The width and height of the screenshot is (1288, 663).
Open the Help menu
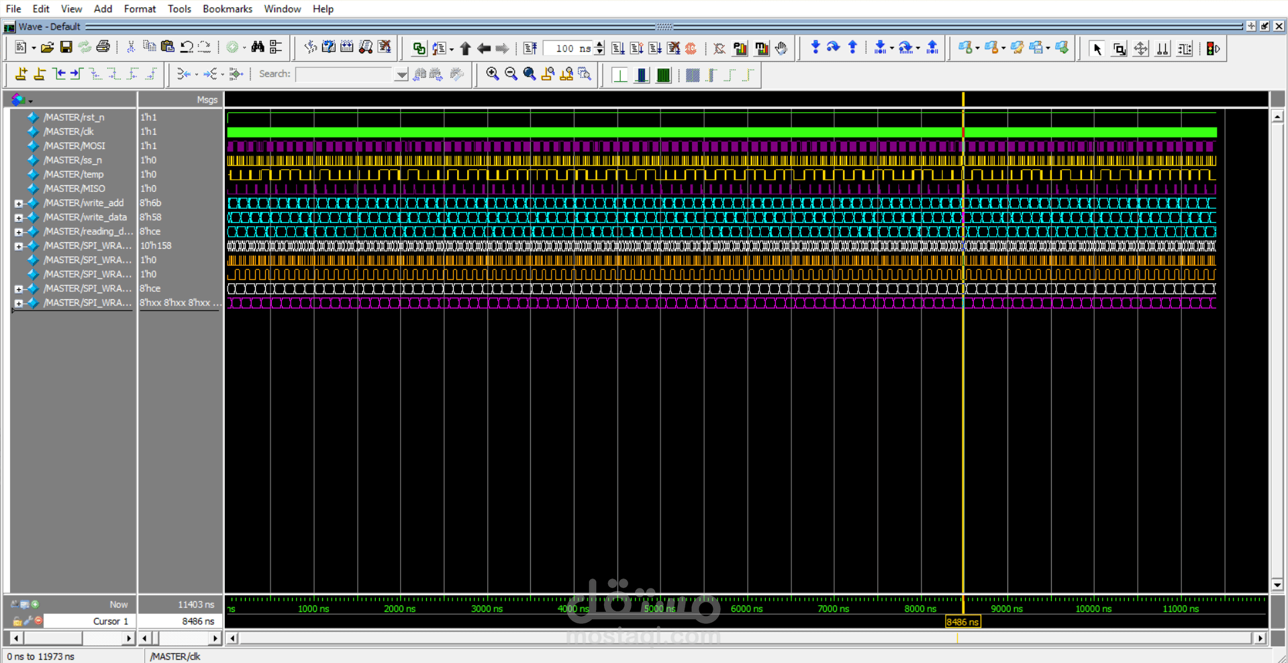click(323, 9)
